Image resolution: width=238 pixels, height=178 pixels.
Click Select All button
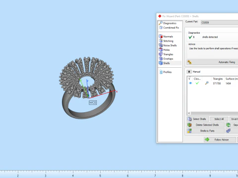pyautogui.click(x=219, y=119)
